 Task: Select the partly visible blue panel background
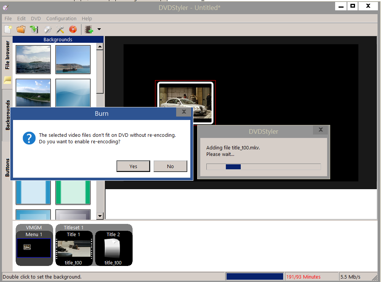coord(33,214)
